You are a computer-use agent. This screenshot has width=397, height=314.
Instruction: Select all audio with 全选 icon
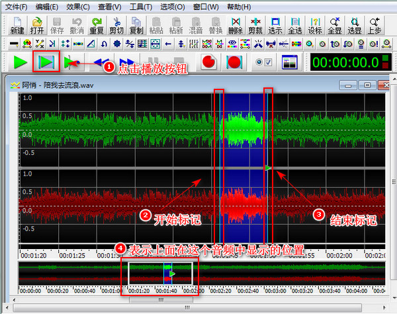pyautogui.click(x=295, y=25)
